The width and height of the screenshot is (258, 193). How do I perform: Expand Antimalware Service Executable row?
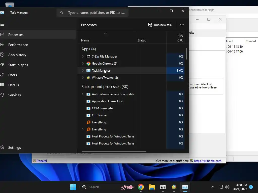(x=83, y=94)
